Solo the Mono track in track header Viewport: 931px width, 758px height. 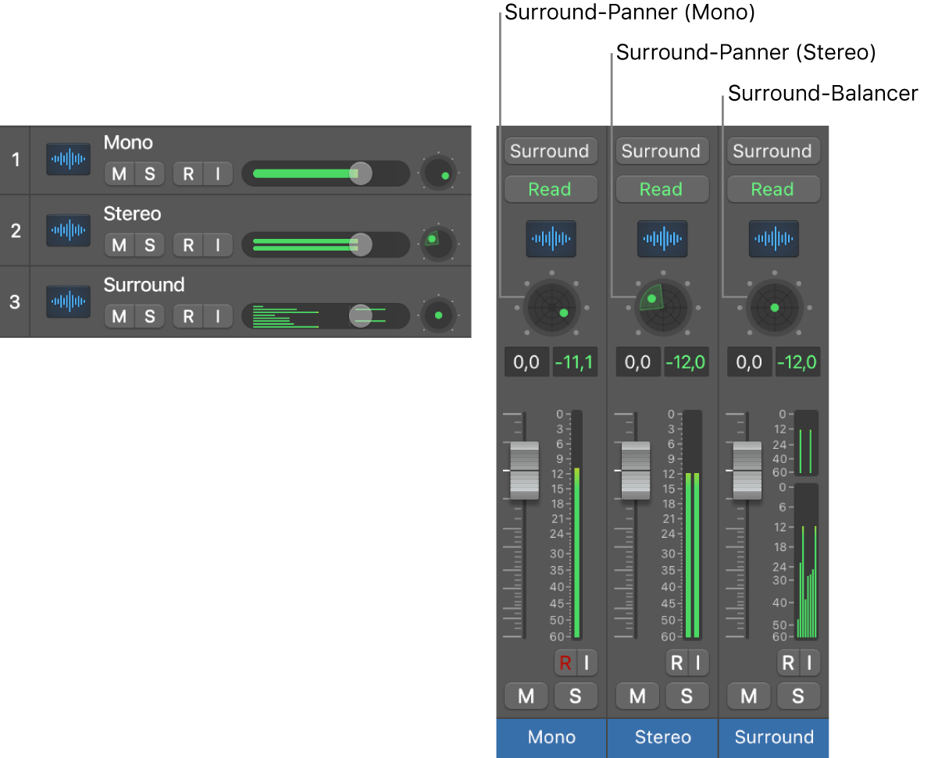coord(150,174)
